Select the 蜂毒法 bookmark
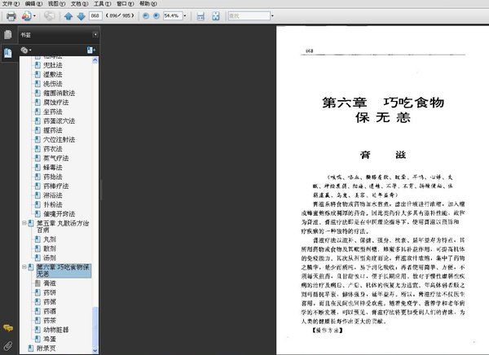Image resolution: width=489 pixels, height=355 pixels. pos(52,168)
